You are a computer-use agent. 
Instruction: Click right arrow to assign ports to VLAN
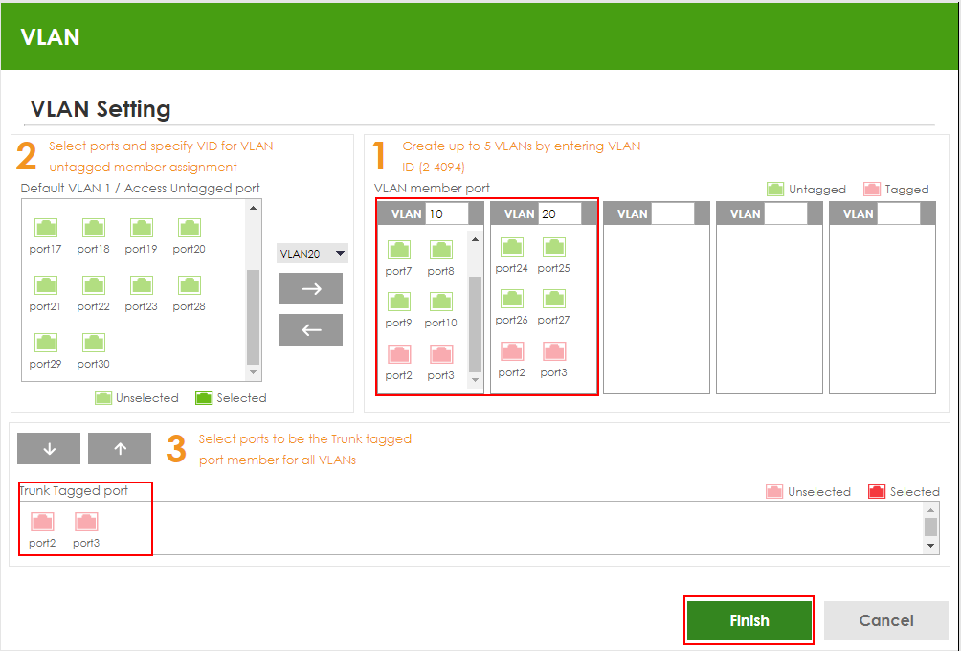[x=310, y=288]
